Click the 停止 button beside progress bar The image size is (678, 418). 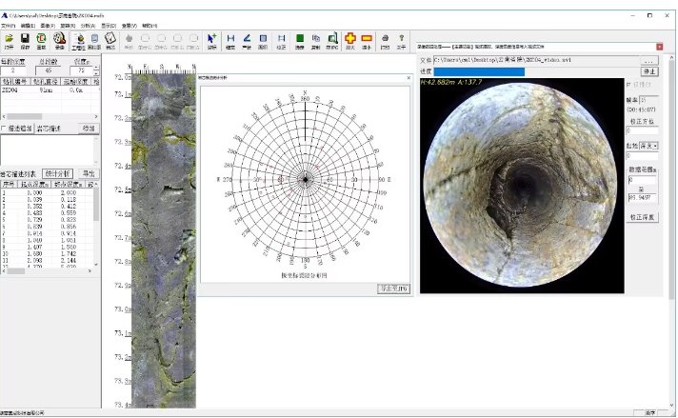tap(648, 71)
